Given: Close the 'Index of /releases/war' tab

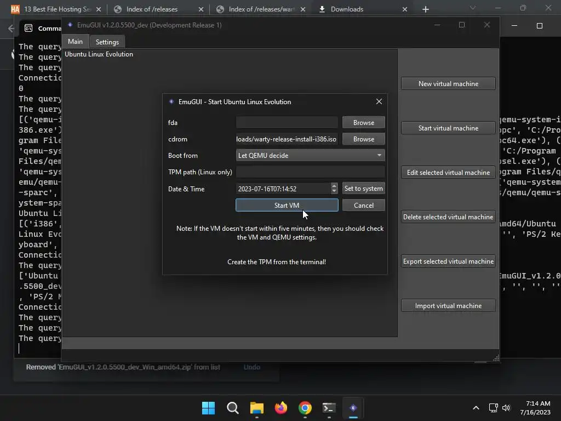Looking at the screenshot, I should (x=302, y=9).
